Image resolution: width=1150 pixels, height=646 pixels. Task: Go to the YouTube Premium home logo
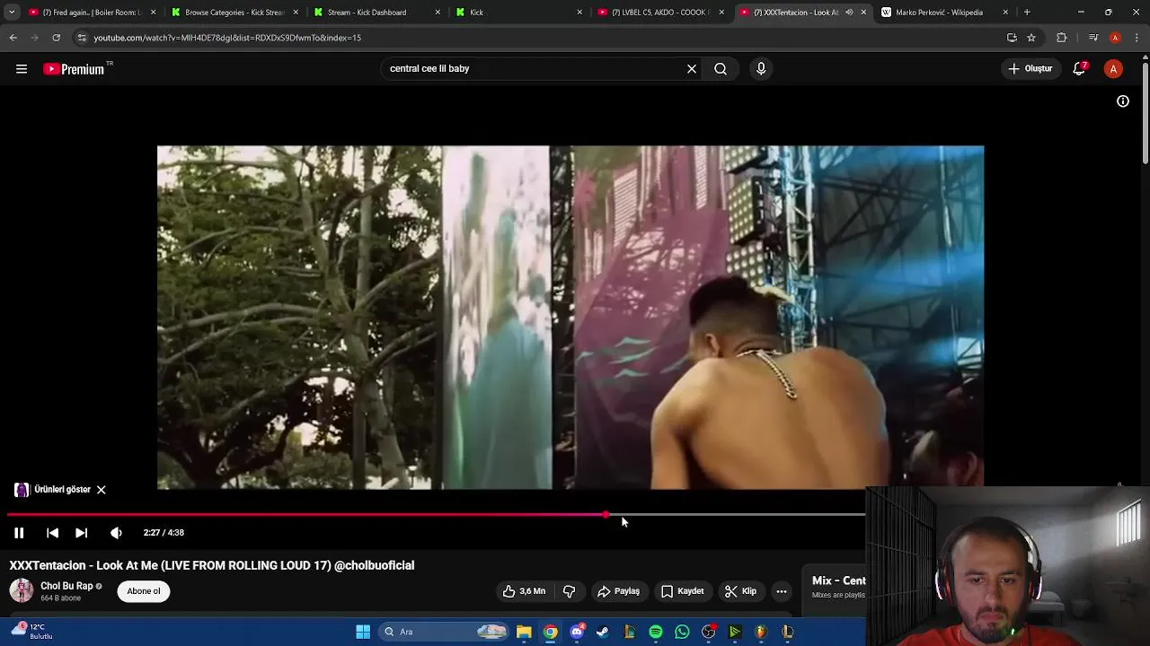pyautogui.click(x=75, y=69)
